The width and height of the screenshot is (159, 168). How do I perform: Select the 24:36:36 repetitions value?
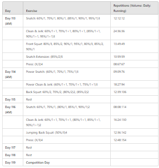119,31
